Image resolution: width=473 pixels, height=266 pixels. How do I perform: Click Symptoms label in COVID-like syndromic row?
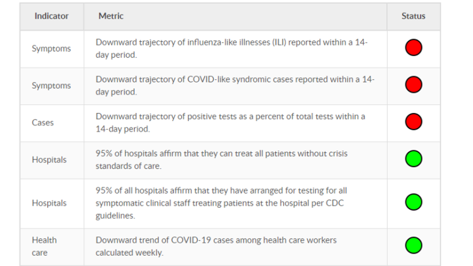[51, 86]
